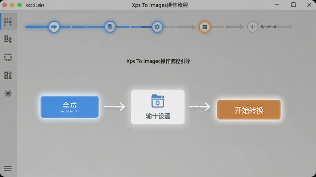Choose the dotted selection square sidebar icon
The width and height of the screenshot is (316, 177).
click(x=8, y=57)
